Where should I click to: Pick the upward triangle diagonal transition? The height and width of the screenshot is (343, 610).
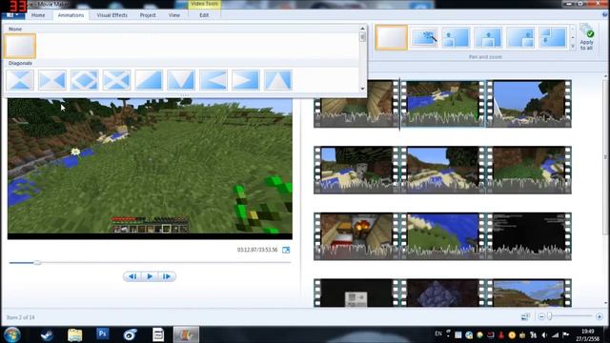click(x=278, y=80)
